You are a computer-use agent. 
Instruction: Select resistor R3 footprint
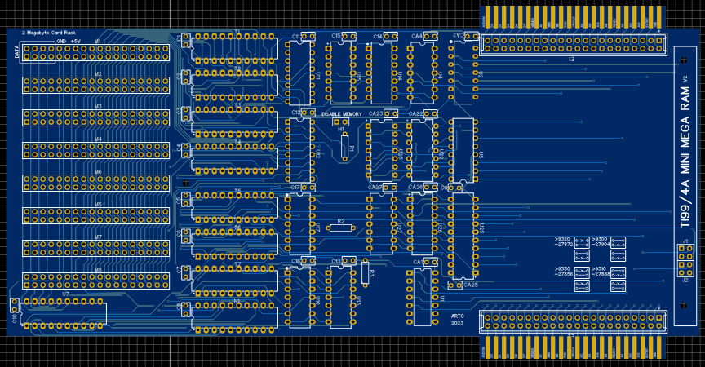click(x=365, y=272)
